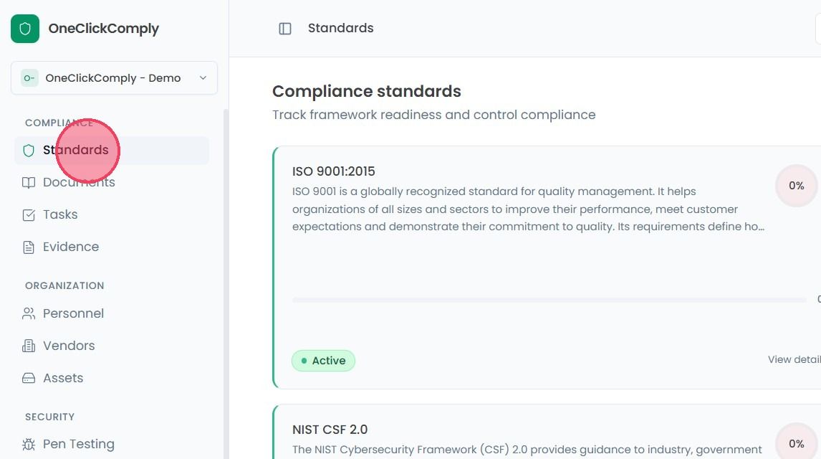Click the Evidence file icon
Image resolution: width=821 pixels, height=459 pixels.
[29, 247]
